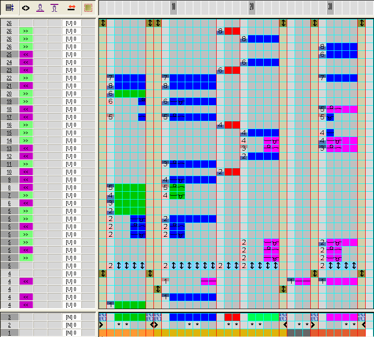Open the '[U] 0' field in row 16
This screenshot has height=337, width=374.
pyautogui.click(x=71, y=125)
